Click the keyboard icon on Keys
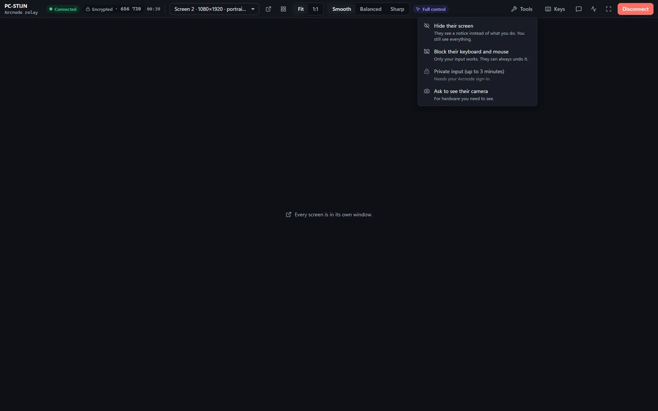 click(x=548, y=9)
